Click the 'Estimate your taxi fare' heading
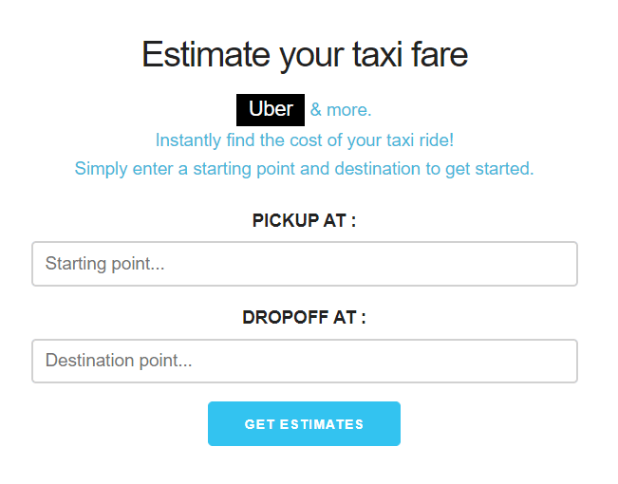Viewport: 618px width, 484px height. pos(305,55)
